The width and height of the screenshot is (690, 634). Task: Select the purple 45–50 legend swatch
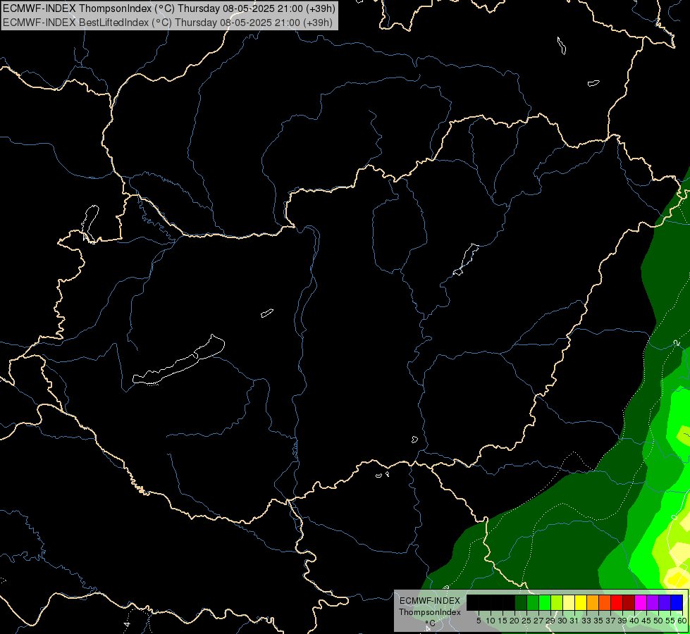tap(653, 602)
